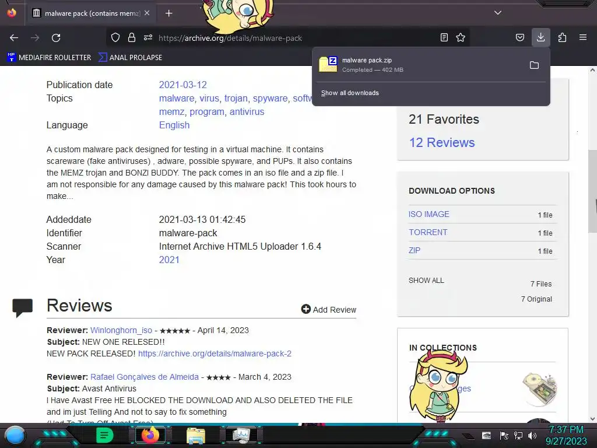The height and width of the screenshot is (448, 597).
Task: Click Show all downloads
Action: pyautogui.click(x=350, y=93)
